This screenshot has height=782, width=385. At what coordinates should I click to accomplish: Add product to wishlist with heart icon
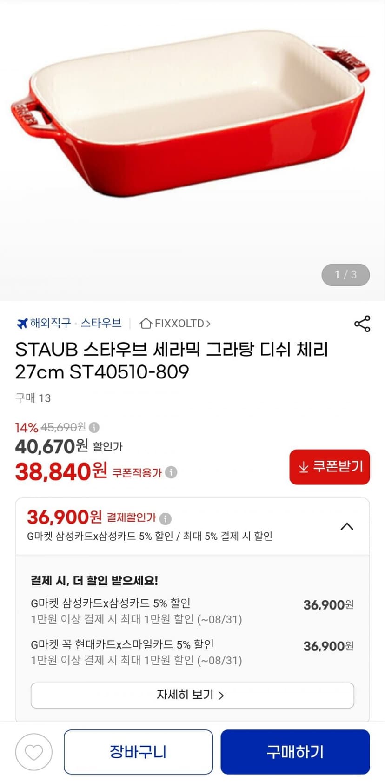[x=34, y=752]
